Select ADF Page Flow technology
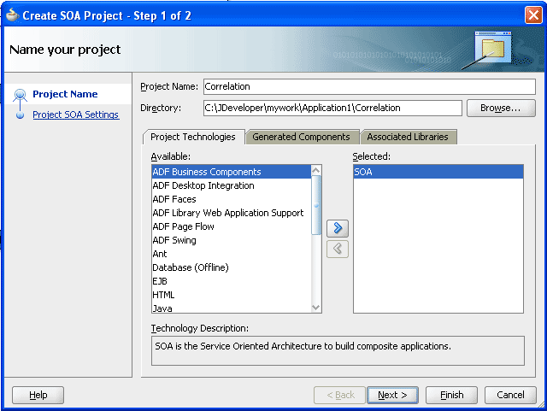The height and width of the screenshot is (411, 547). (x=232, y=226)
